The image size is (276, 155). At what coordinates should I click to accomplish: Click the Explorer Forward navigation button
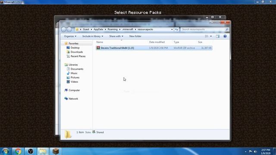[x=69, y=29]
